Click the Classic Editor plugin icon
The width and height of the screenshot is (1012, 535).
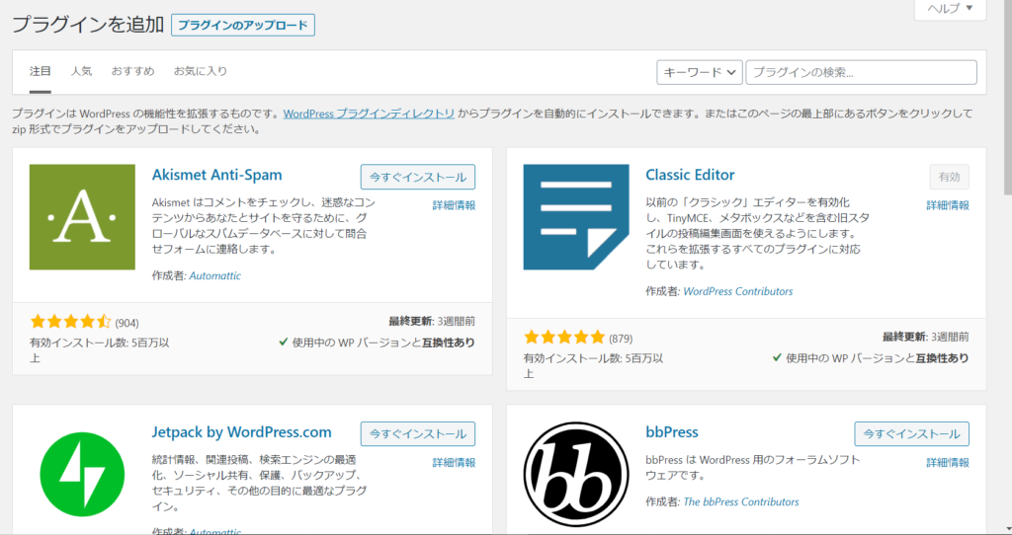click(x=576, y=216)
